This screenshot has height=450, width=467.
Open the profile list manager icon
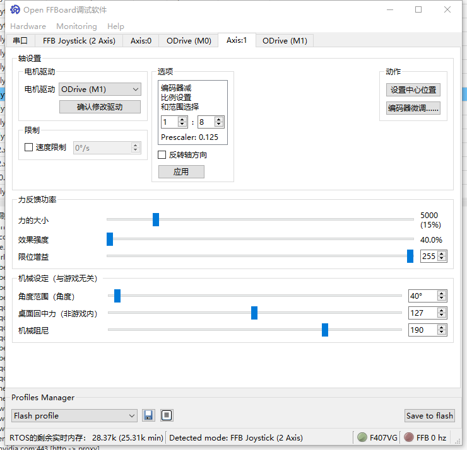167,415
